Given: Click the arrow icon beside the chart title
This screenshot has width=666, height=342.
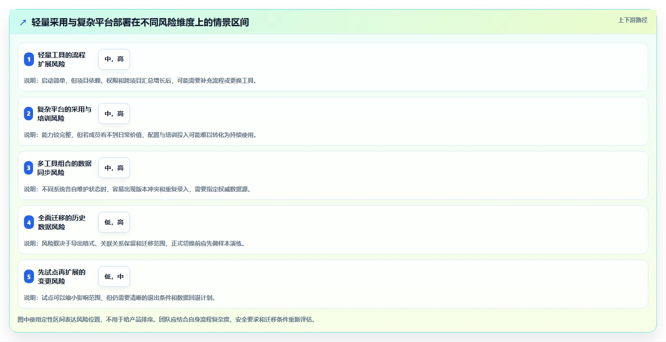Looking at the screenshot, I should pos(23,22).
